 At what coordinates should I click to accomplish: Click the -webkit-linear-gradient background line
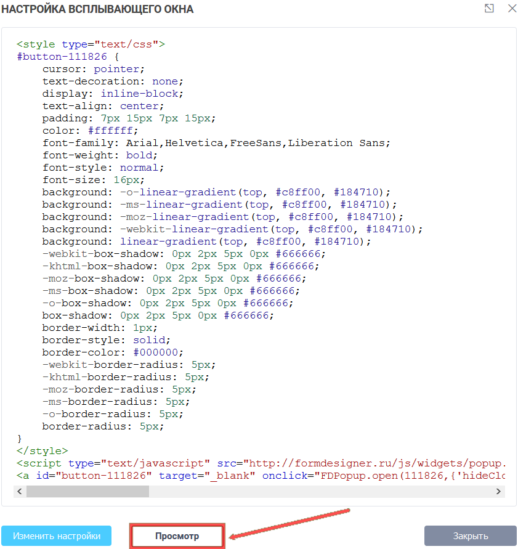[232, 229]
